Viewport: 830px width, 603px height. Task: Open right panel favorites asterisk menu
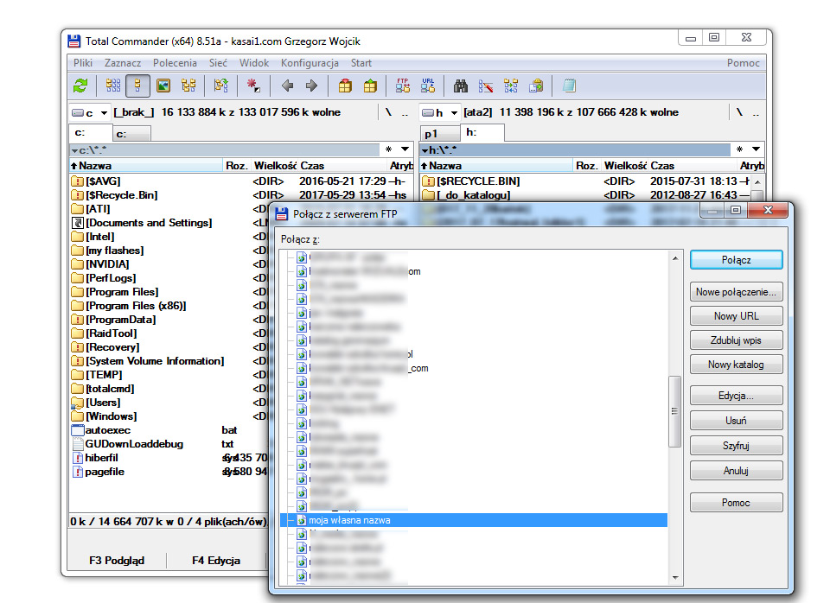[x=740, y=149]
